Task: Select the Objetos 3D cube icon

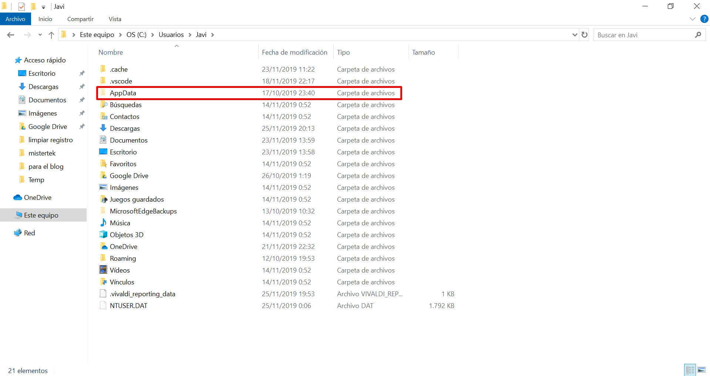Action: [103, 234]
